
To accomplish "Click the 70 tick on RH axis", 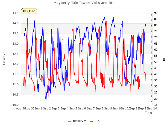I will click(156, 37).
